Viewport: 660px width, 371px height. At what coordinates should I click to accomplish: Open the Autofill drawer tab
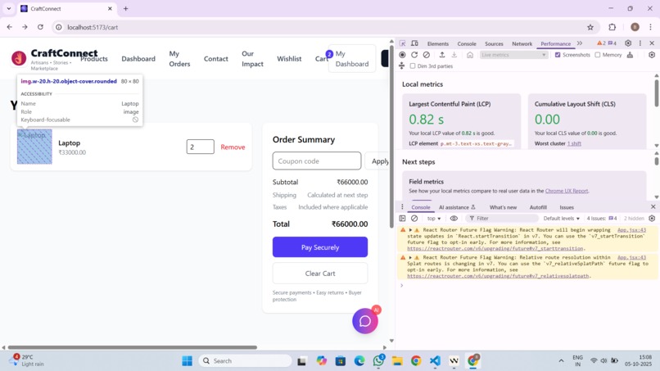[x=538, y=207]
